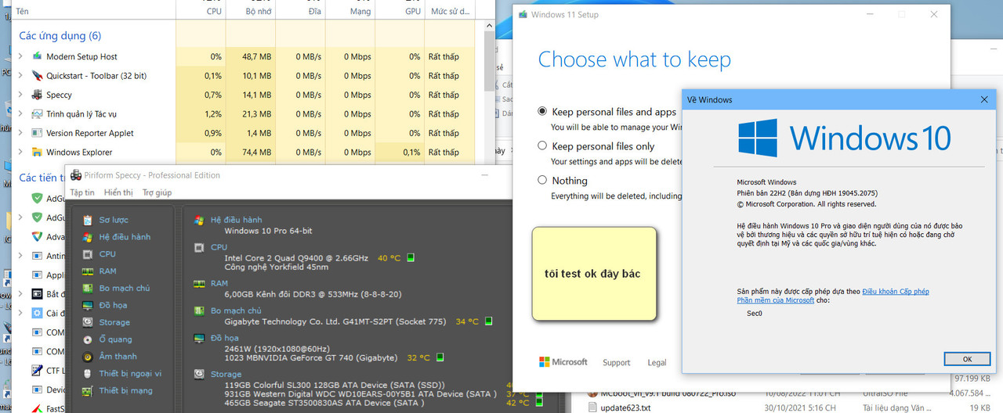Click the RAM stick icon in Speccy sidebar
This screenshot has height=413, width=1003.
88,271
